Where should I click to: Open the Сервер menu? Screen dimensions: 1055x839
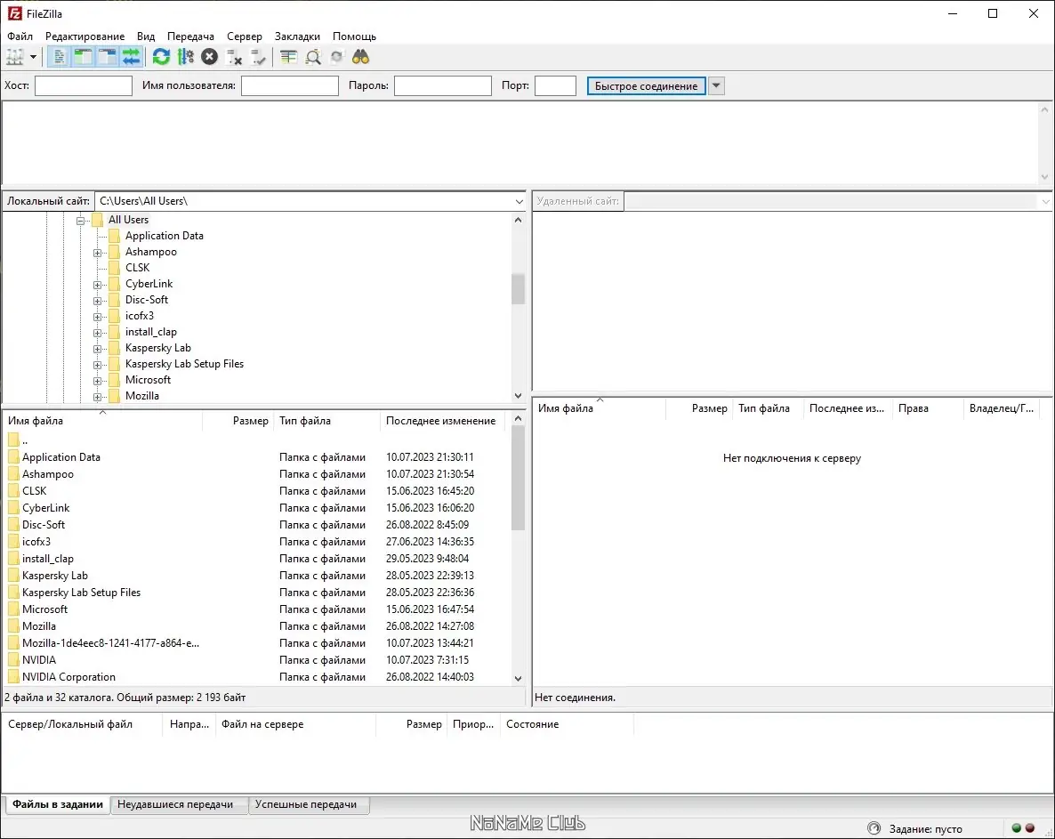pyautogui.click(x=245, y=36)
